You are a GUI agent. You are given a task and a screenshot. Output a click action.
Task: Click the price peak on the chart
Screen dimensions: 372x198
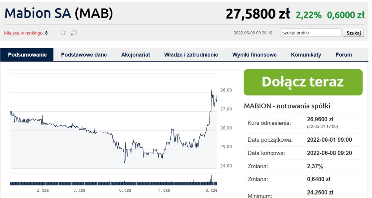tap(212, 91)
